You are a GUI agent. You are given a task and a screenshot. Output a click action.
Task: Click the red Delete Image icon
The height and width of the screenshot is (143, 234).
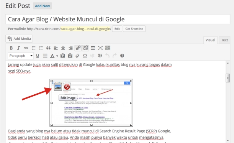point(67,87)
